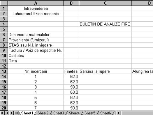Image resolution: width=153 pixels, height=115 pixels.
Task: Open the Sheet5 tab
Action: pos(90,113)
